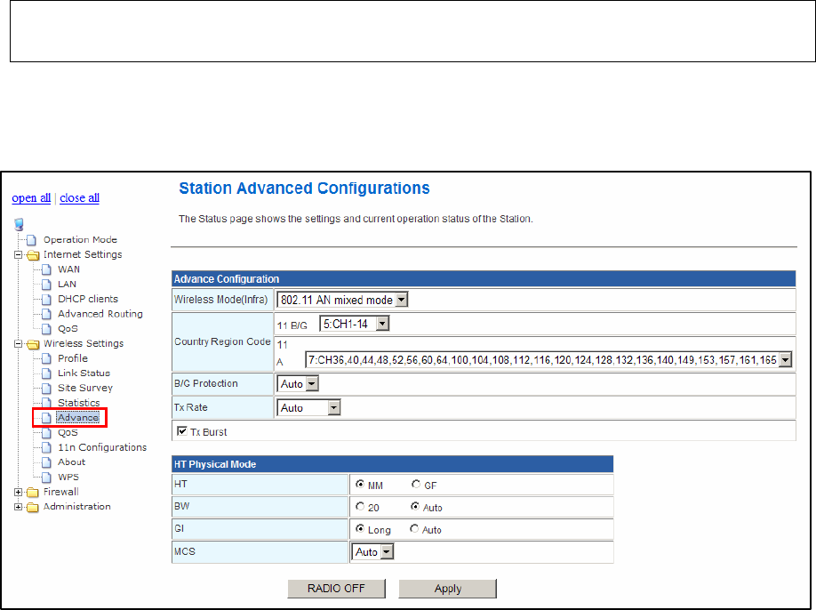Expand the Administration tree node
816x610 pixels.
18,507
